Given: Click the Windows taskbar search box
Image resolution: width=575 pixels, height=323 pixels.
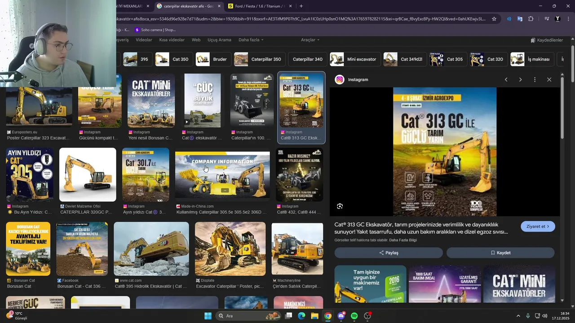Looking at the screenshot, I should tap(248, 316).
